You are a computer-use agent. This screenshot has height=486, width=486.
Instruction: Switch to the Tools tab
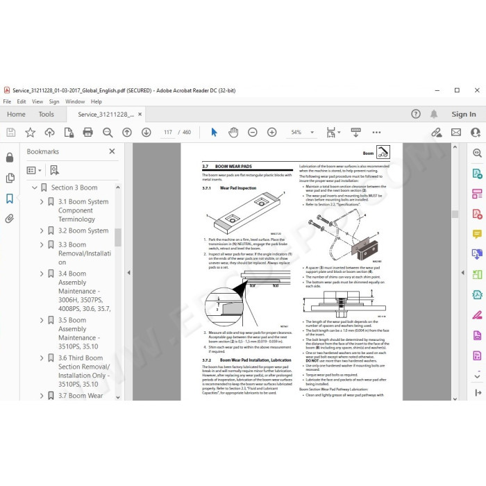pyautogui.click(x=47, y=115)
